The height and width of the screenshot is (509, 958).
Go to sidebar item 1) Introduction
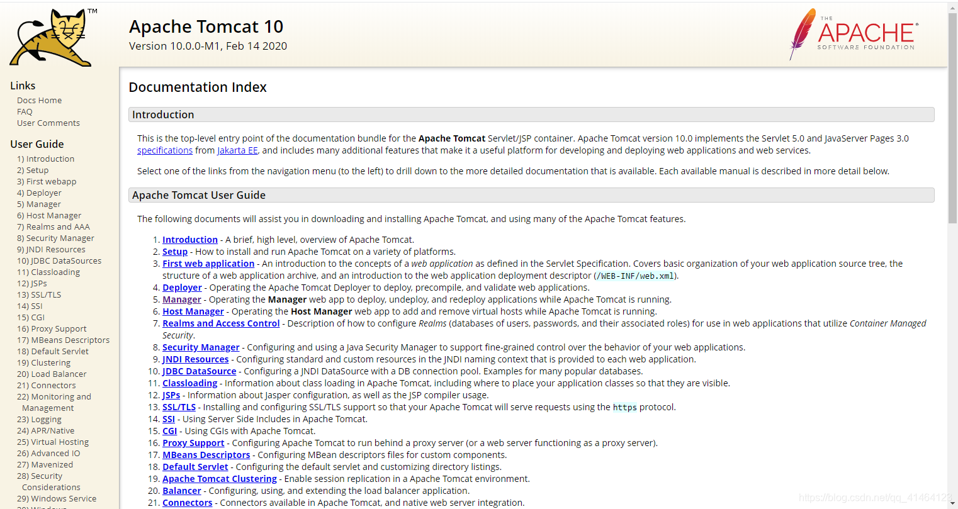click(45, 159)
